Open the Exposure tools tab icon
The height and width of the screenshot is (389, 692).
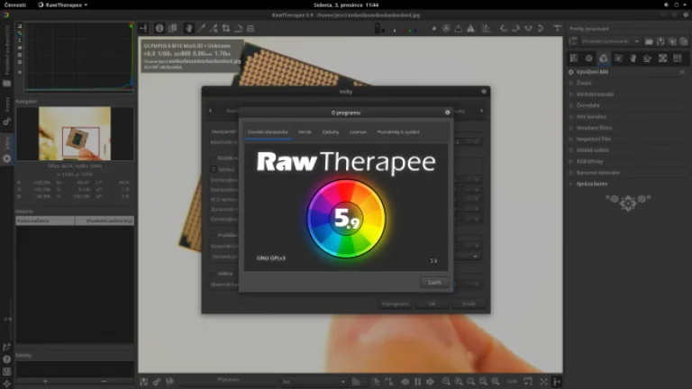point(574,59)
